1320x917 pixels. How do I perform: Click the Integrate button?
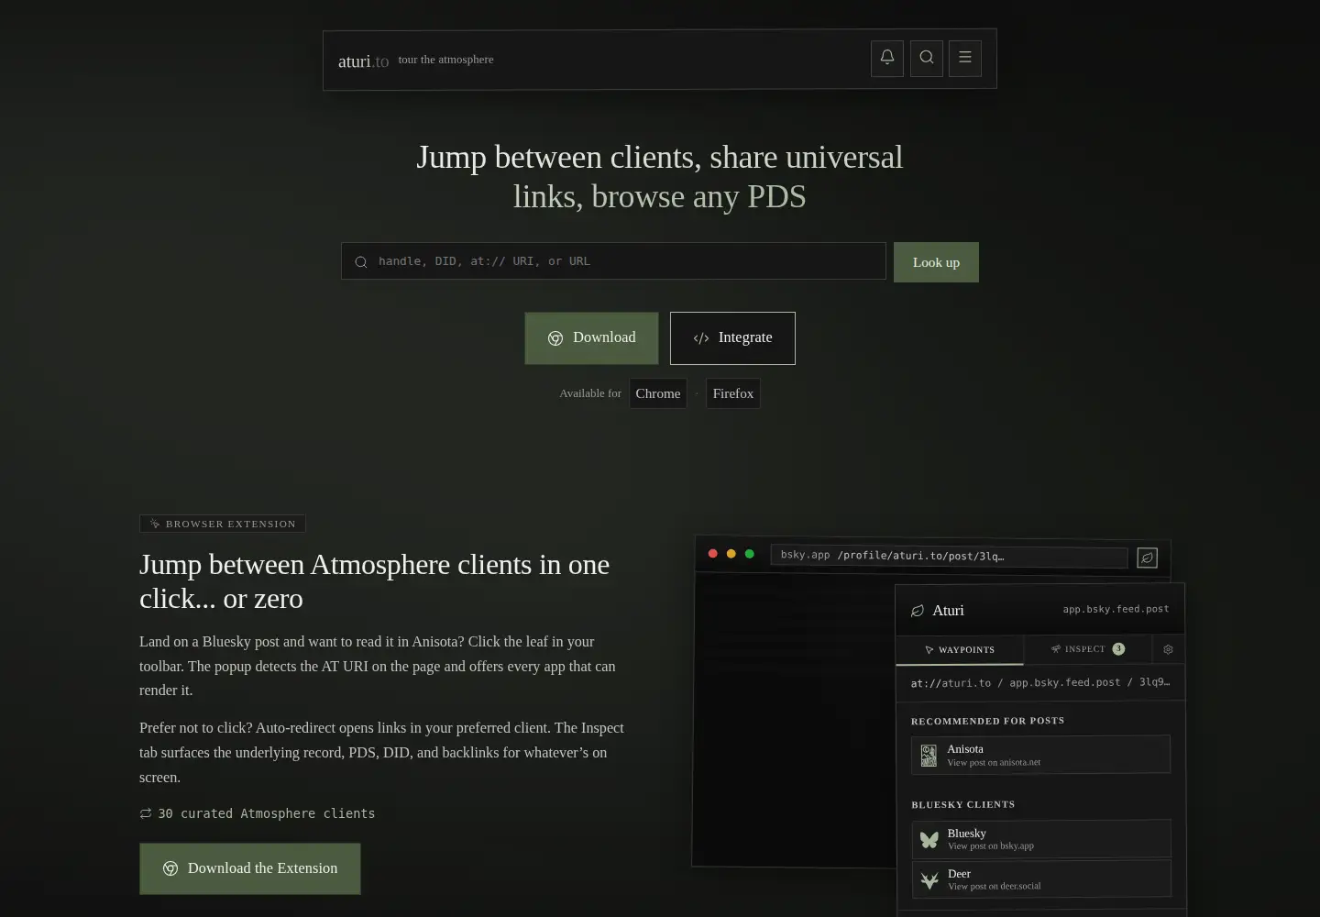(732, 338)
